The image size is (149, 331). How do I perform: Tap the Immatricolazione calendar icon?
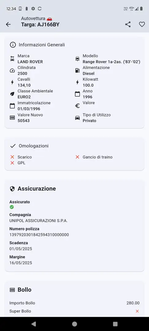pos(13,106)
